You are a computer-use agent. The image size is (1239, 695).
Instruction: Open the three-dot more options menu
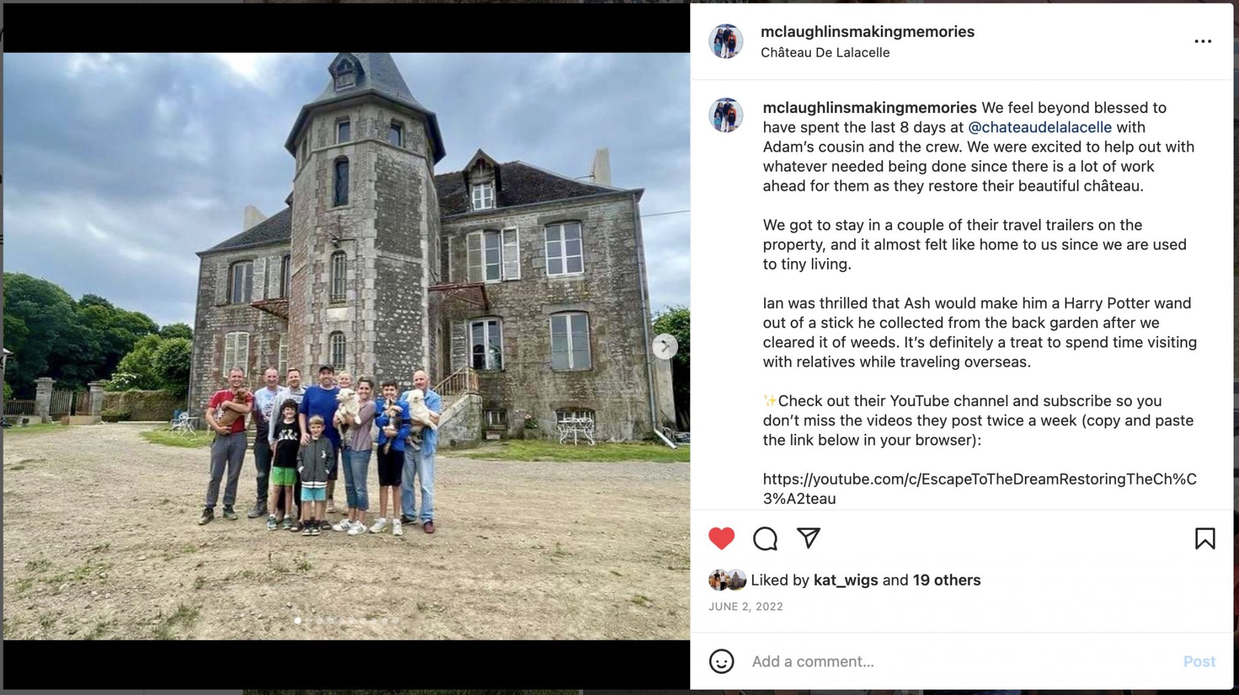tap(1203, 41)
